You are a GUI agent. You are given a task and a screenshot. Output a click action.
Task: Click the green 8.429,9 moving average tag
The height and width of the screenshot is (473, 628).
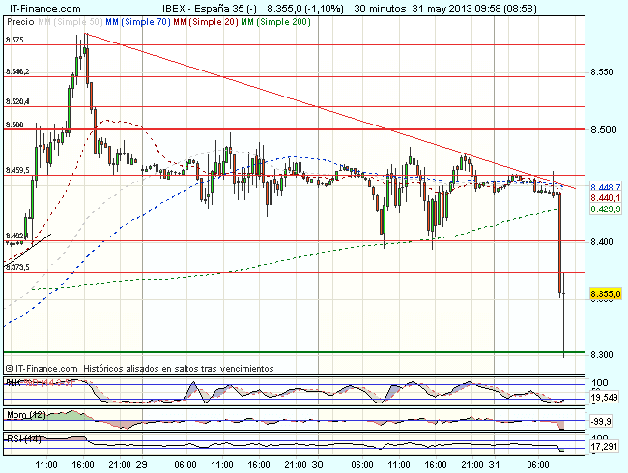coord(604,209)
